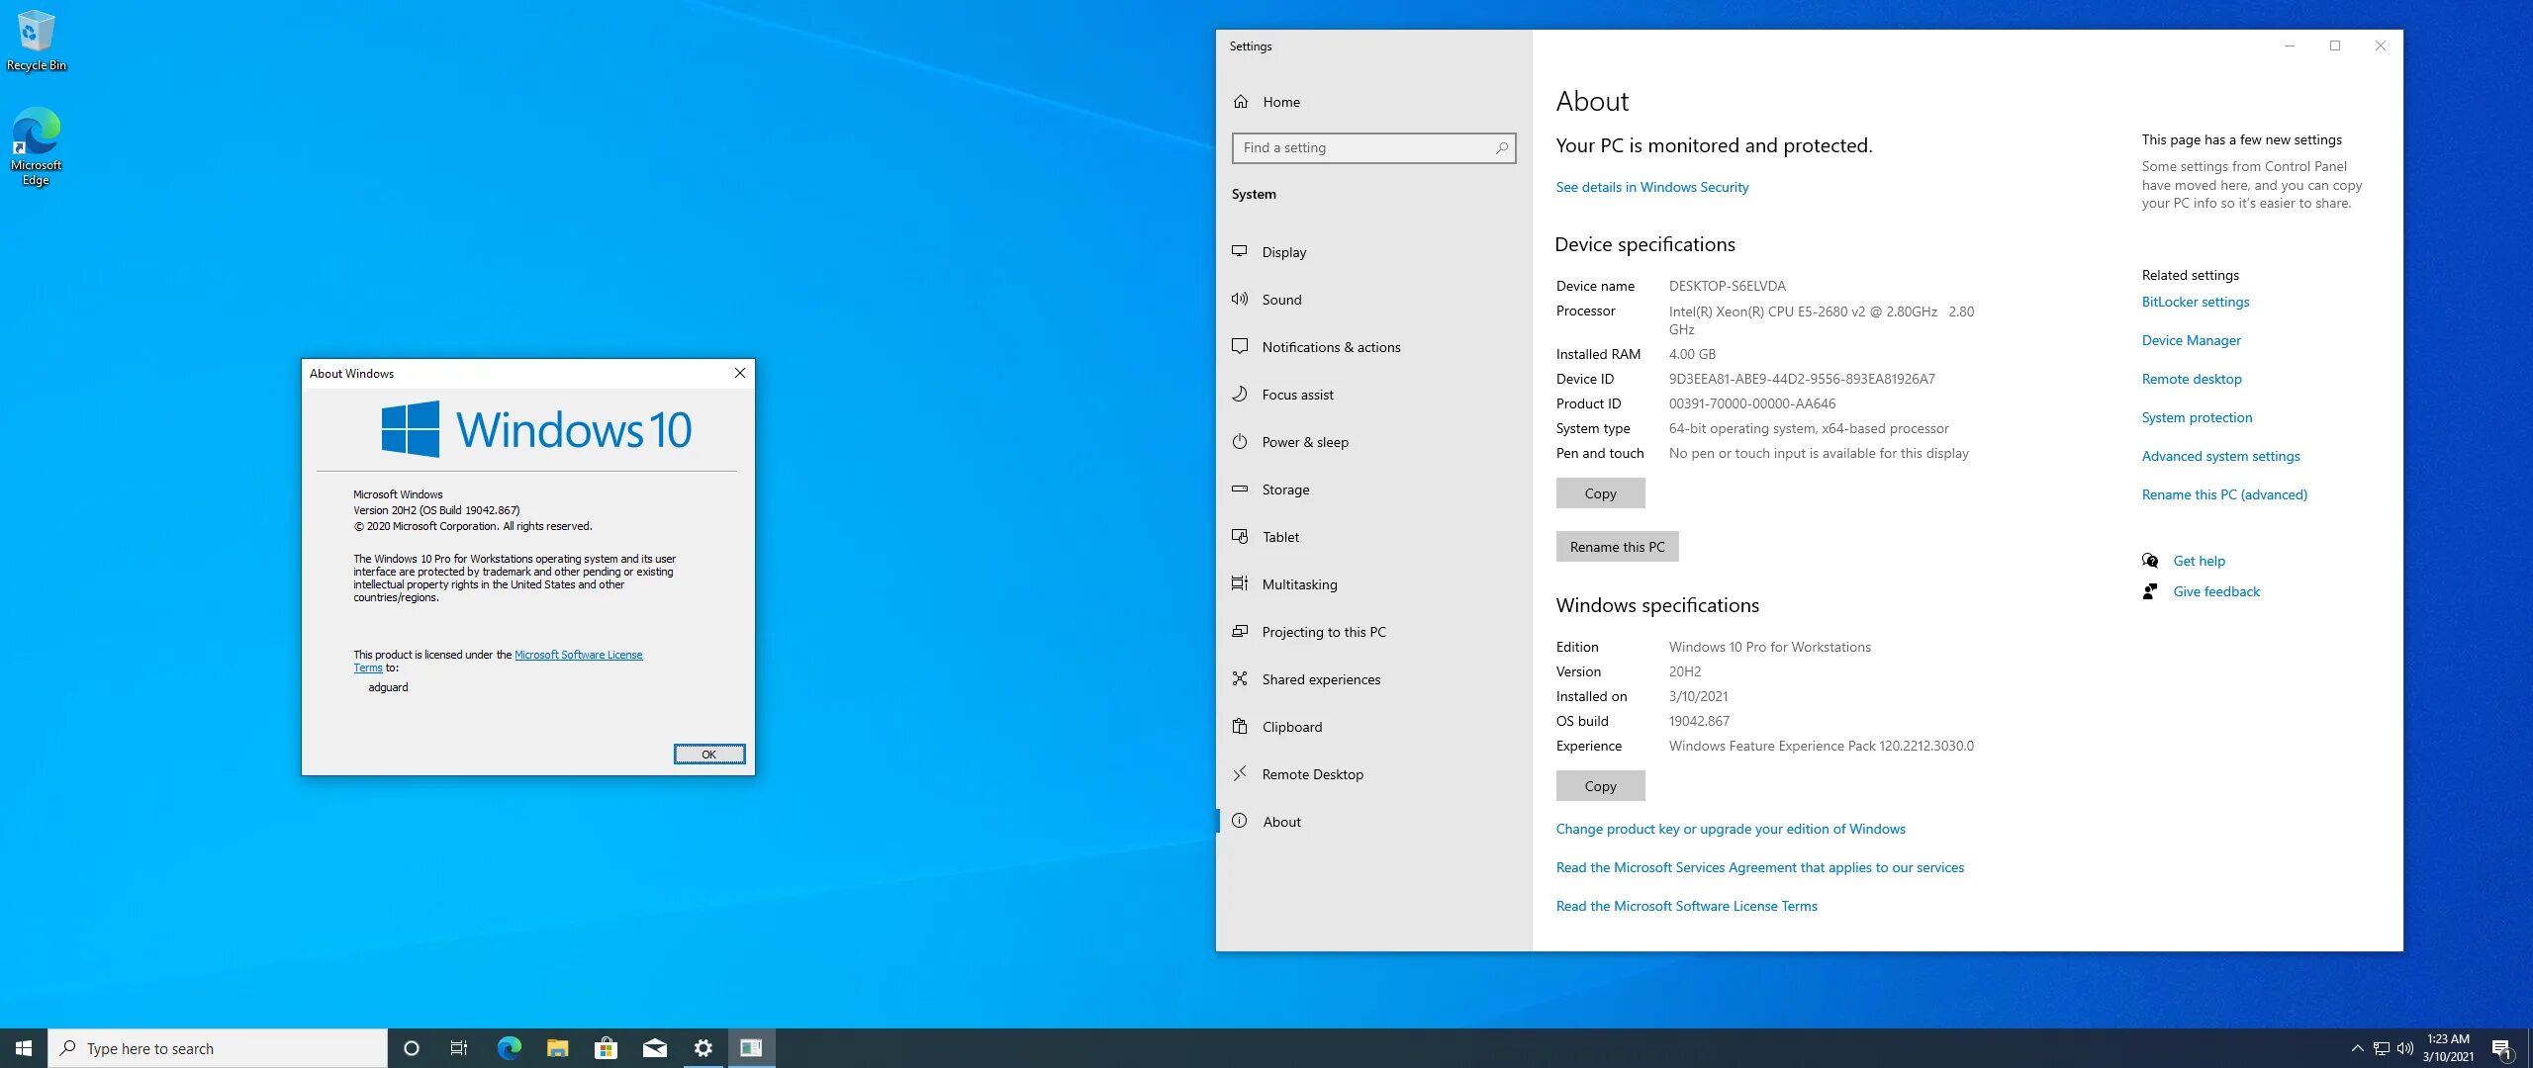The width and height of the screenshot is (2533, 1068).
Task: Open Notifications & actions settings
Action: (1331, 345)
